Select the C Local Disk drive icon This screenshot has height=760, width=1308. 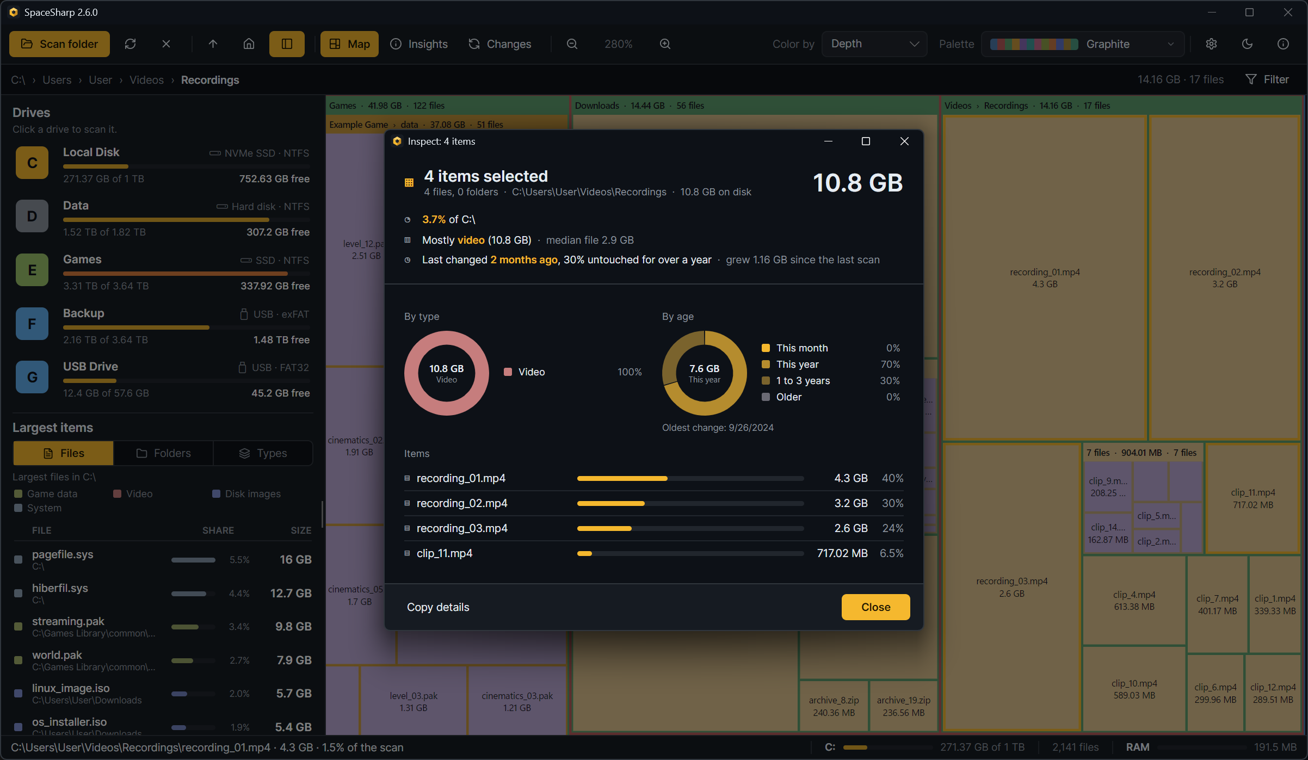point(32,163)
